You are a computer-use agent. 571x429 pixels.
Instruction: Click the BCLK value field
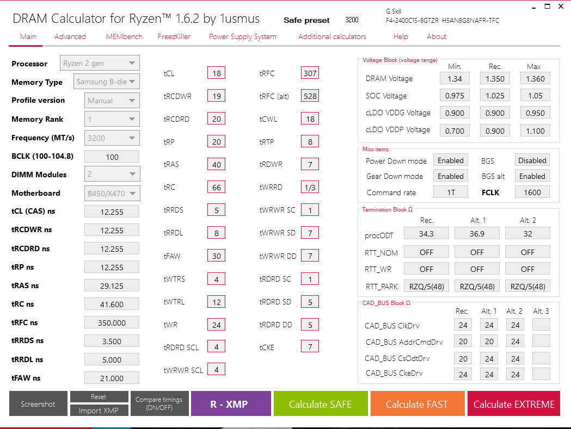pyautogui.click(x=112, y=157)
